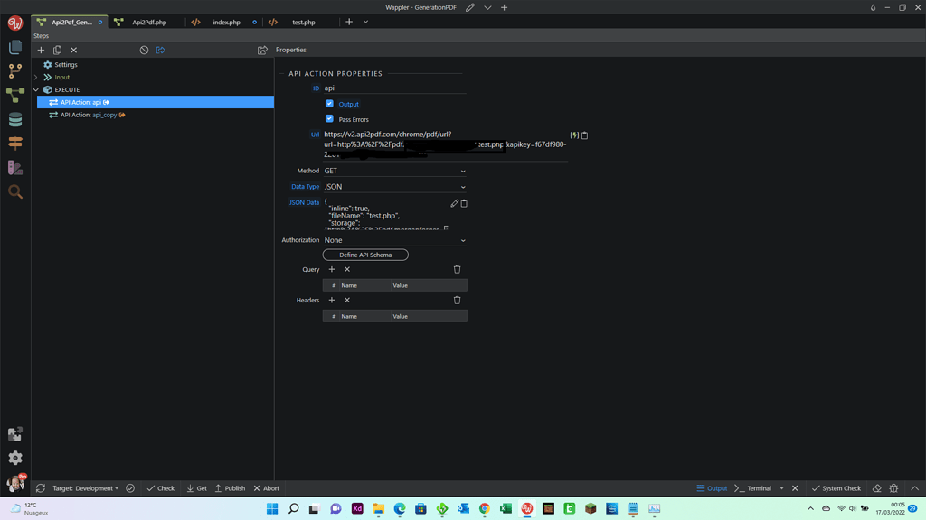Switch to the index.php tab
This screenshot has height=520, width=926.
(x=224, y=23)
